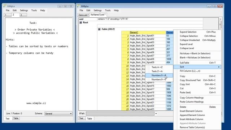
Task: Open the Sort submenu entry
Action: point(197,67)
